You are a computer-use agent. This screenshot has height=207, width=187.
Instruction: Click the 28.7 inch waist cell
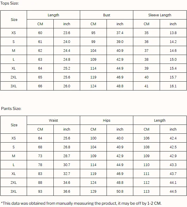(67, 156)
